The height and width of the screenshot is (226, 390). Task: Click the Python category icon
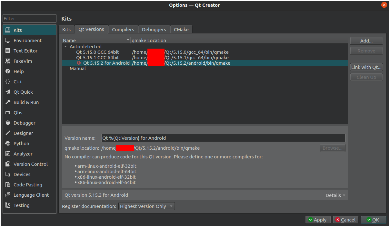[8, 143]
